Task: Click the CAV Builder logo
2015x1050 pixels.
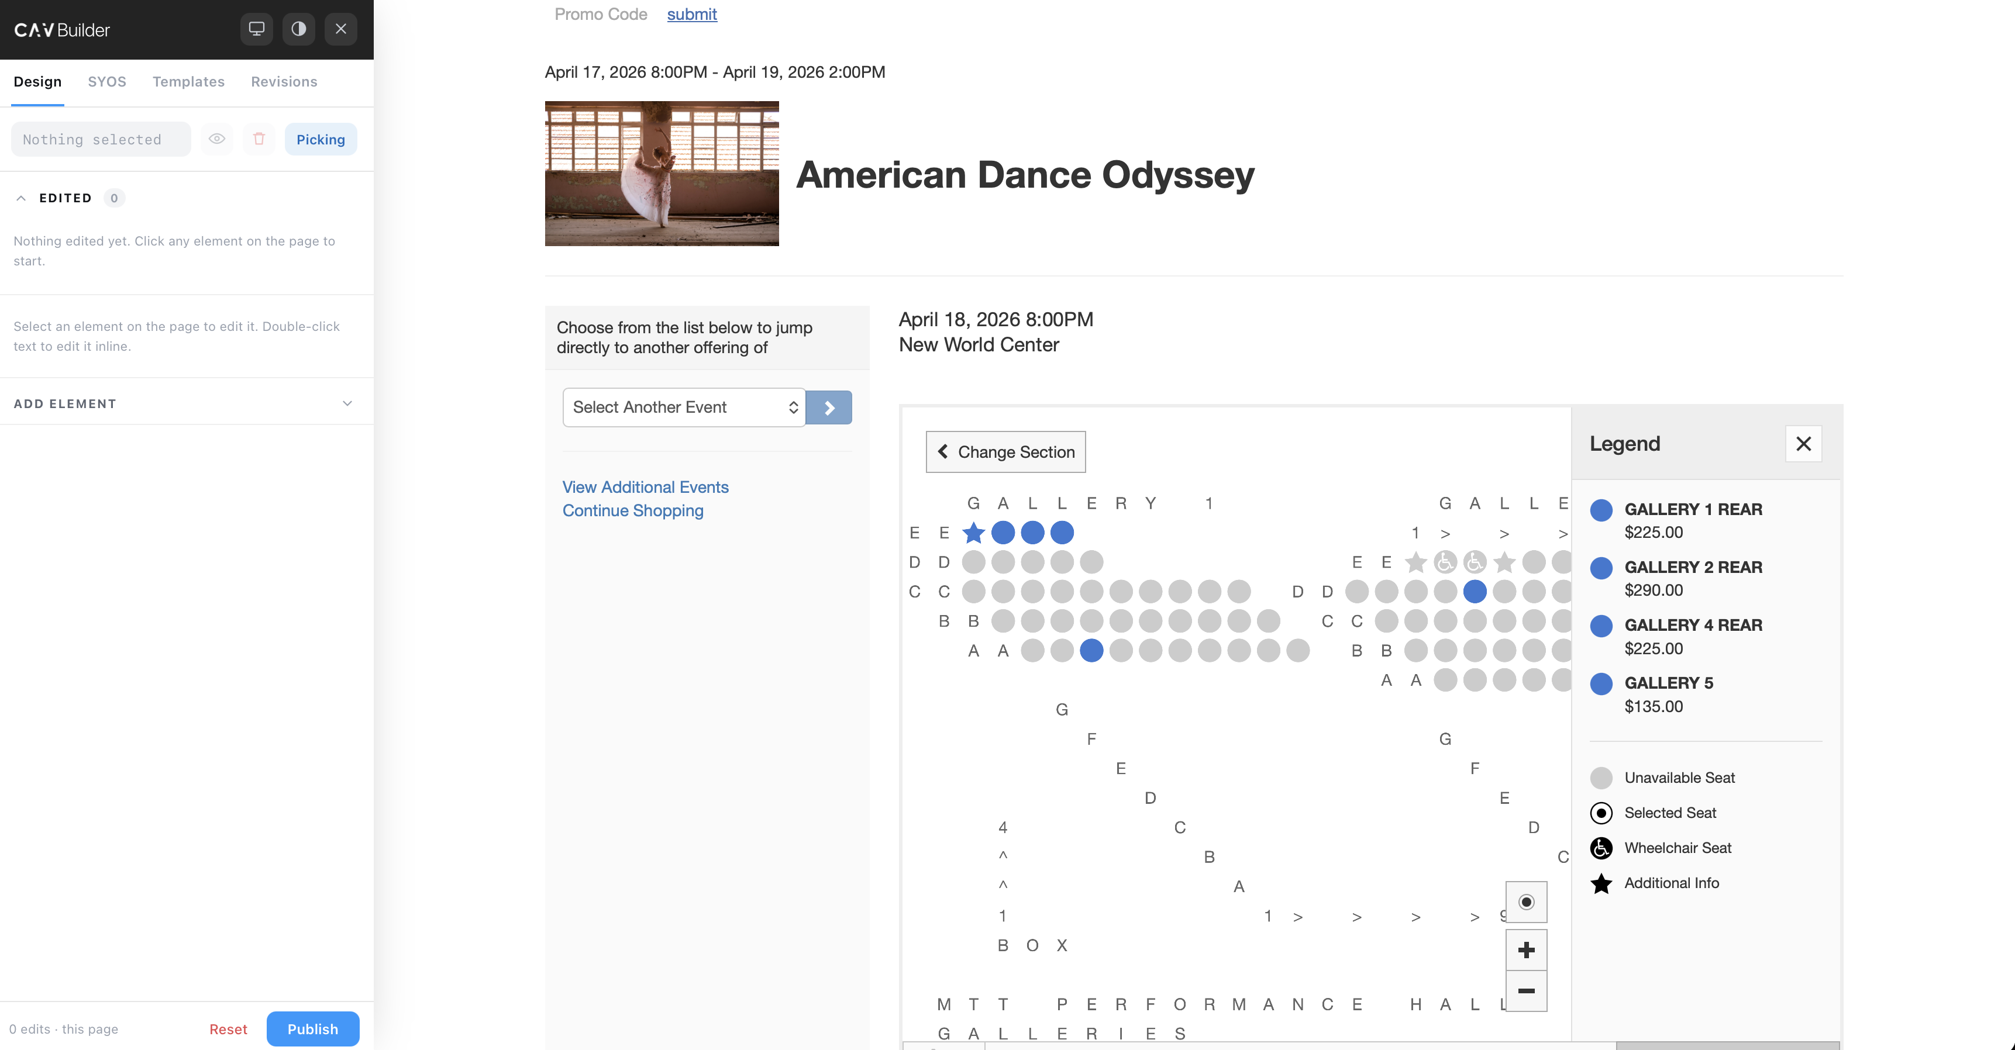Action: (x=62, y=30)
